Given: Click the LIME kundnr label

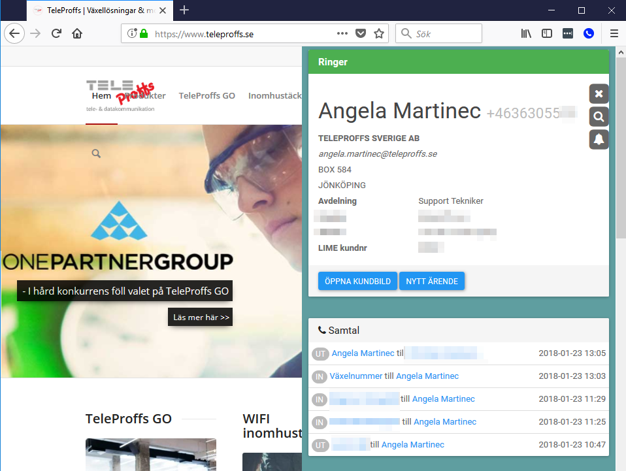Looking at the screenshot, I should click(342, 248).
